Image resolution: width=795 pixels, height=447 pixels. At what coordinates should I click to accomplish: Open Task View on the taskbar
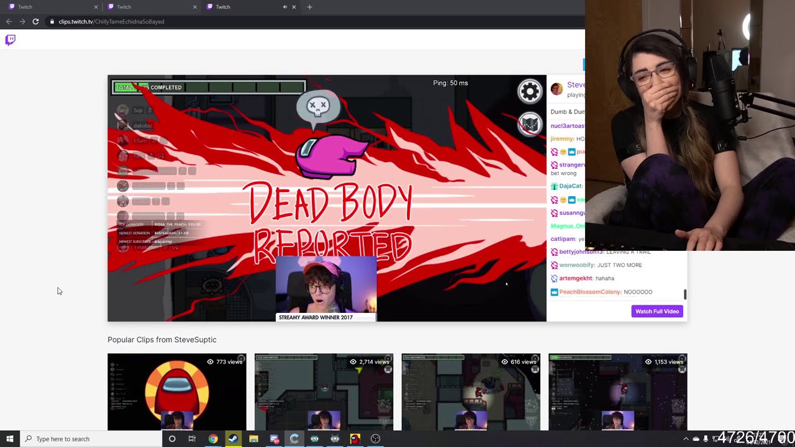pyautogui.click(x=192, y=439)
